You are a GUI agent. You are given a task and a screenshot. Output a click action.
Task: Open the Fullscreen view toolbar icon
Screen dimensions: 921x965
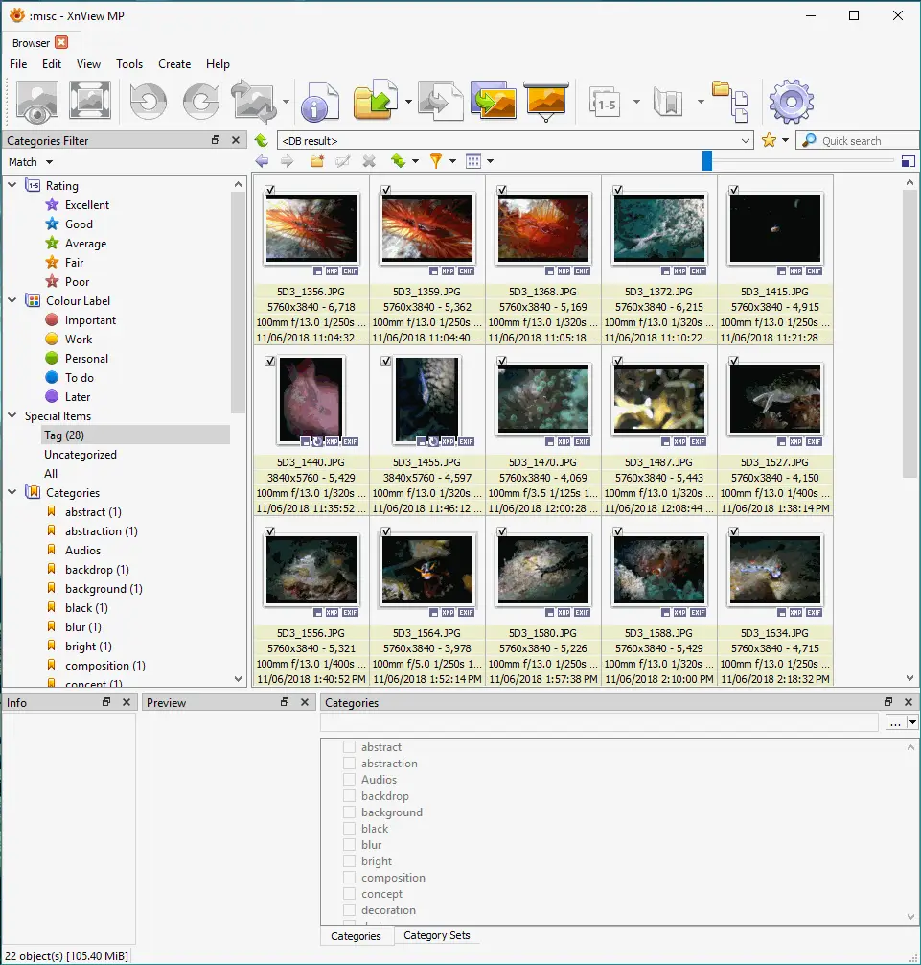tap(90, 102)
